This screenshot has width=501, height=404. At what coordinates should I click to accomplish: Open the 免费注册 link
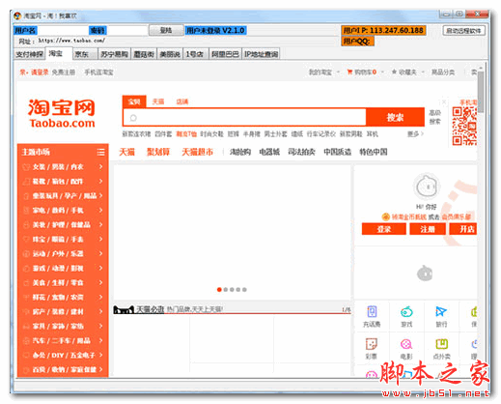64,72
